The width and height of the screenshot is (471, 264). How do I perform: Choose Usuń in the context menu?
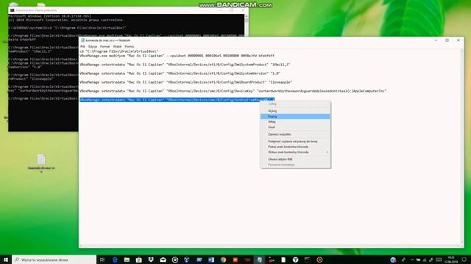point(295,127)
